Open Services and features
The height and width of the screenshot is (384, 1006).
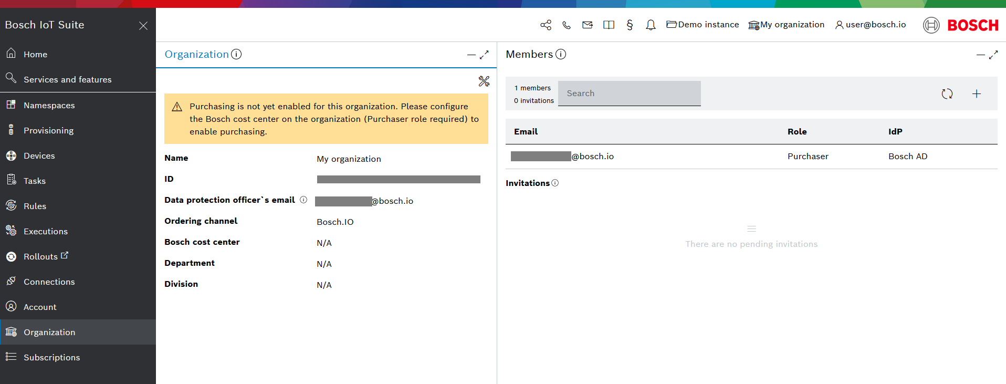click(x=78, y=79)
